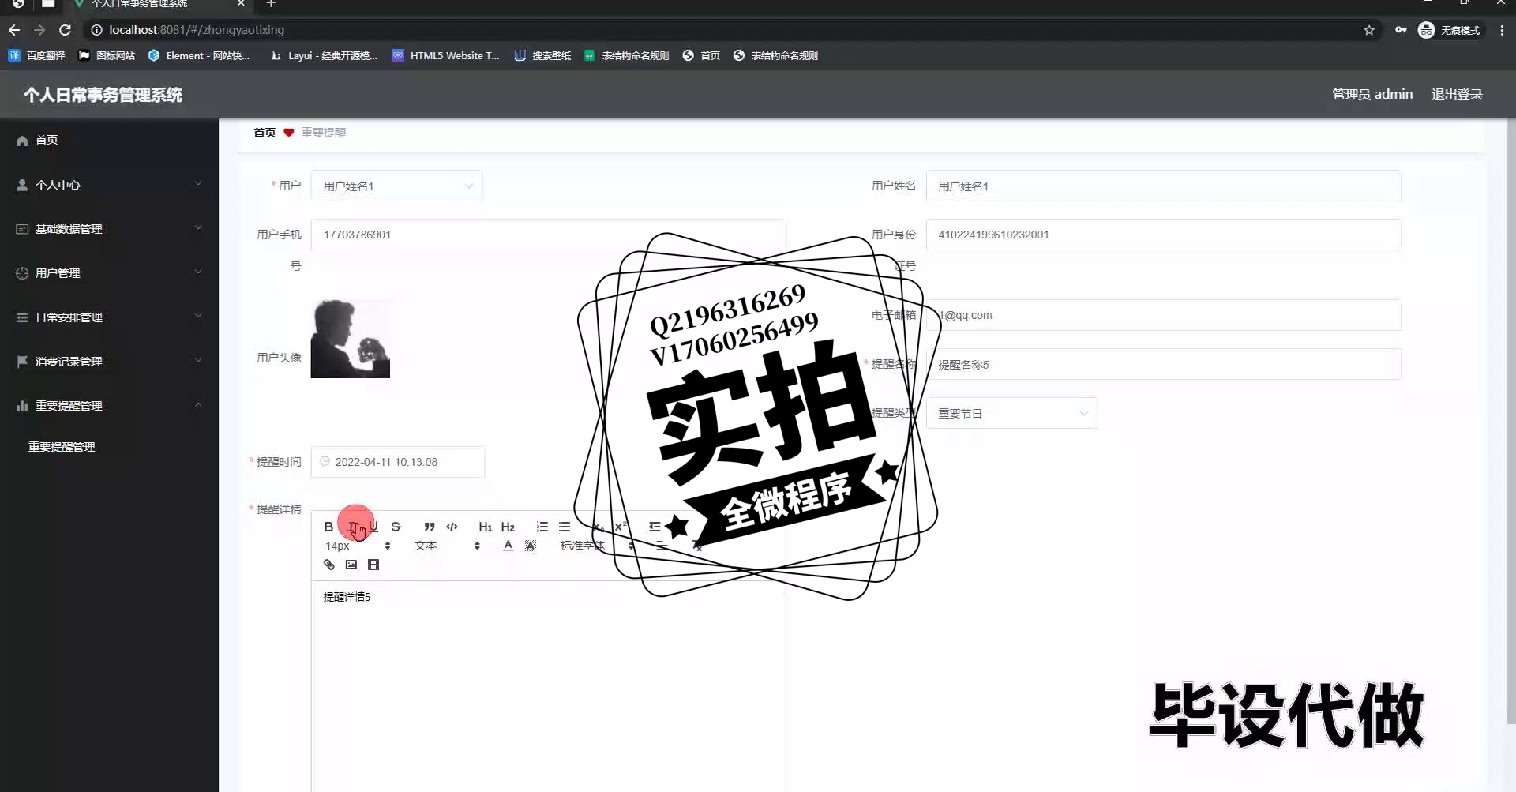Apply Heading 1 style
The height and width of the screenshot is (792, 1516).
coord(486,527)
